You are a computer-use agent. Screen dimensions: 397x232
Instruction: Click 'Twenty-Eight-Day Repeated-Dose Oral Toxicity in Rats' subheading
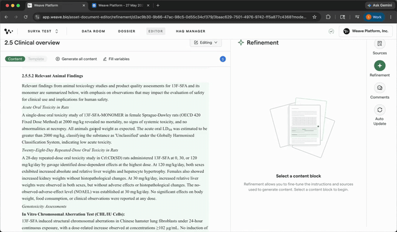tap(70, 150)
